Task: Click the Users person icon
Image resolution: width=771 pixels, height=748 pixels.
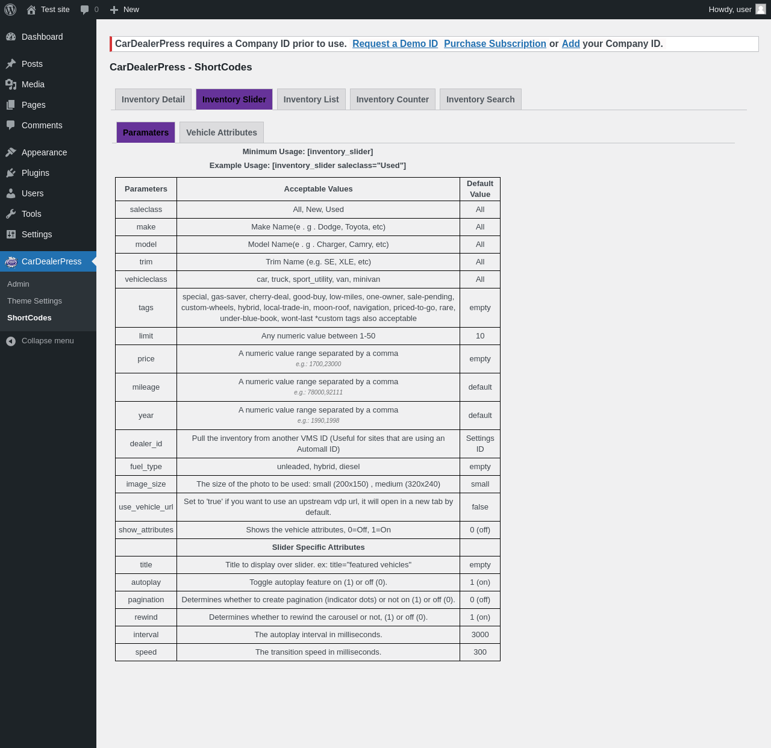Action: pyautogui.click(x=11, y=193)
